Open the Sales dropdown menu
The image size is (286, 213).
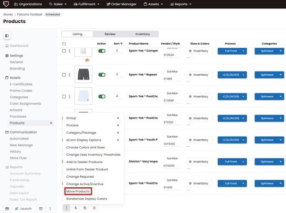click(x=58, y=4)
